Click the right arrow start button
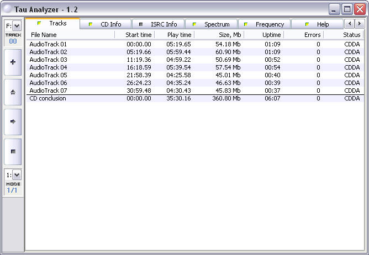Image resolution: width=369 pixels, height=255 pixels. coord(13,121)
